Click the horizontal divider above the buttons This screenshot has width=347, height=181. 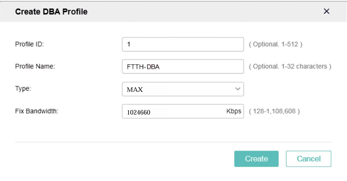pyautogui.click(x=173, y=142)
